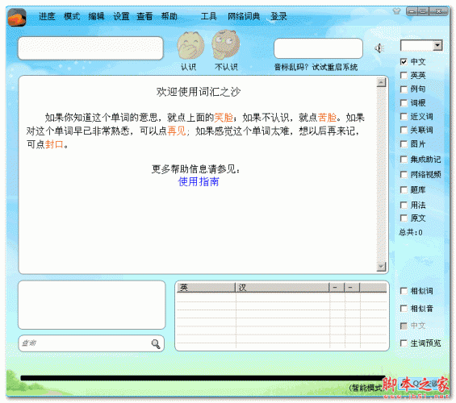The image size is (456, 403).
Task: Open the 帮助 menu
Action: pyautogui.click(x=169, y=16)
